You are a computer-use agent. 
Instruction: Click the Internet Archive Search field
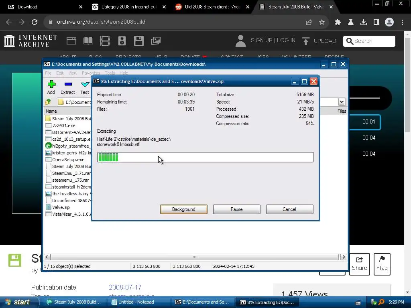[369, 41]
